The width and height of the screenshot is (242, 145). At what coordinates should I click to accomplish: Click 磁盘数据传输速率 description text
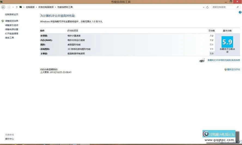76,53
